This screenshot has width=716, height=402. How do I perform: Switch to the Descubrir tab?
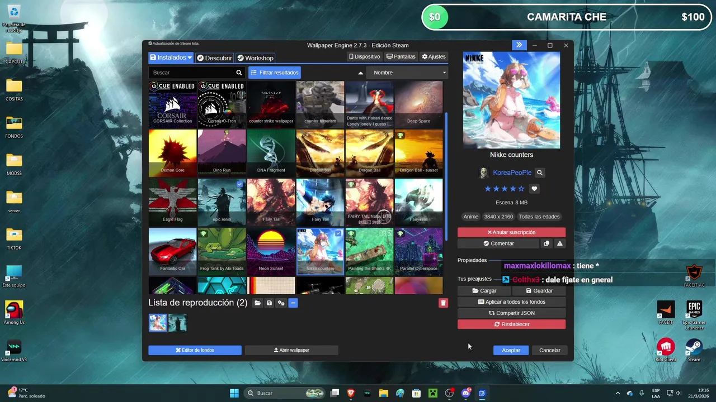click(214, 58)
